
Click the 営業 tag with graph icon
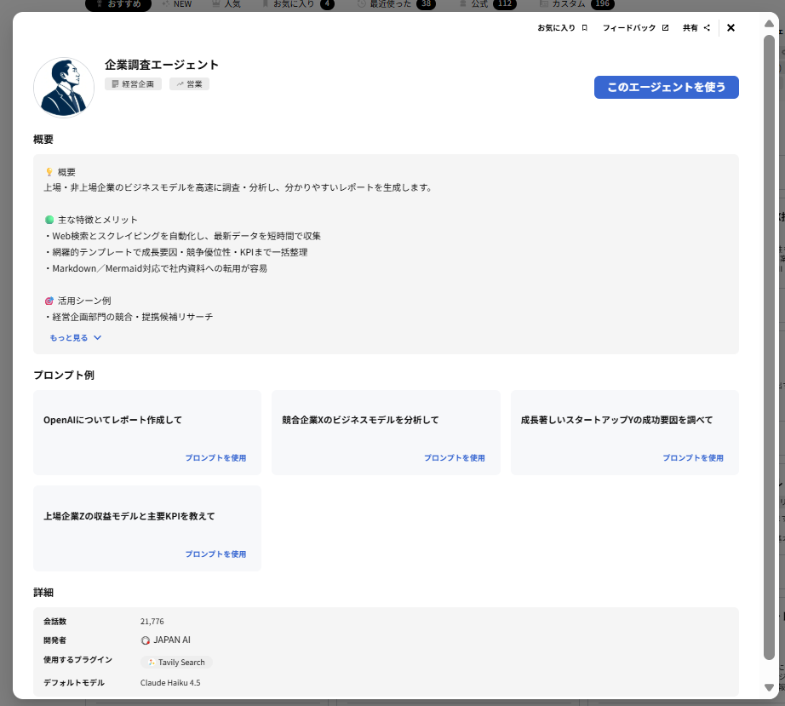[188, 83]
